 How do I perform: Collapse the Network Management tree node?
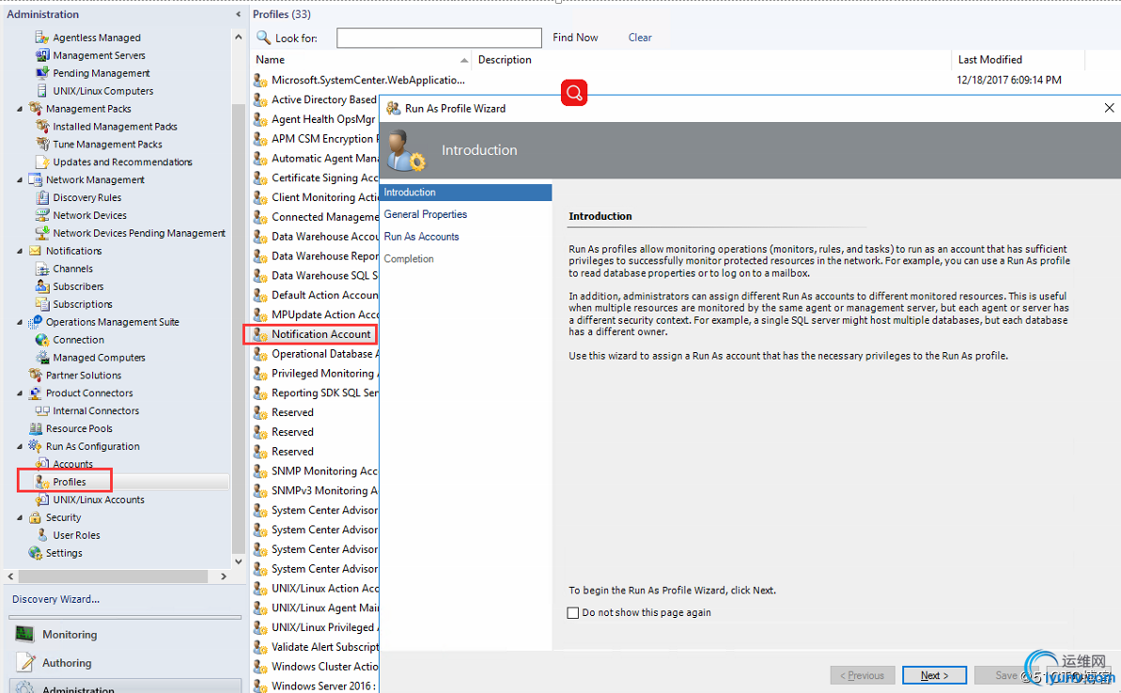tap(20, 180)
